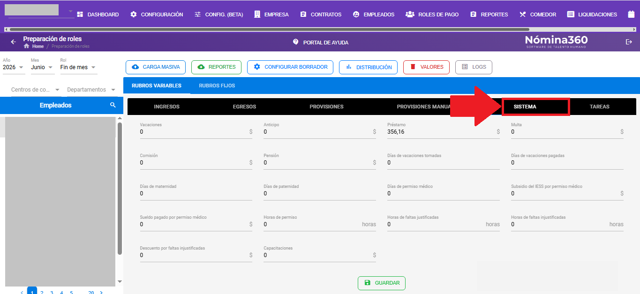The width and height of the screenshot is (640, 294).
Task: Focus Días de vacaciones pagadas field
Action: pyautogui.click(x=567, y=163)
